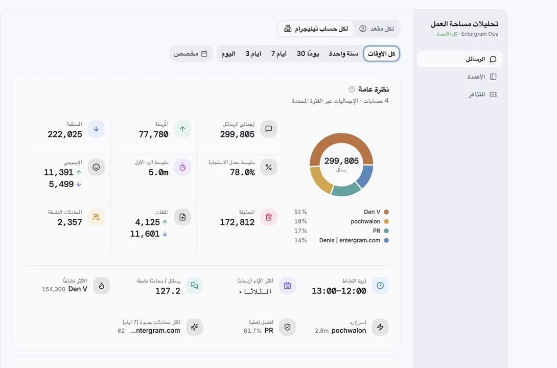The height and width of the screenshot is (368, 557).
Task: Click the 51% Den V percentage
Action: pyautogui.click(x=300, y=212)
